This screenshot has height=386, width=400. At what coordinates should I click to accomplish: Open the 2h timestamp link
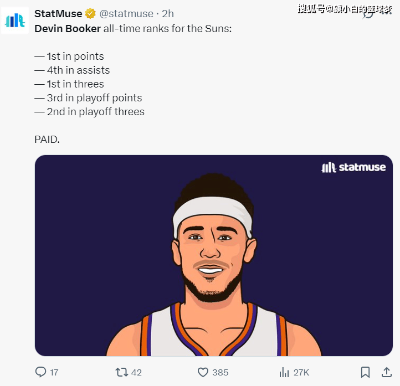[x=168, y=14]
